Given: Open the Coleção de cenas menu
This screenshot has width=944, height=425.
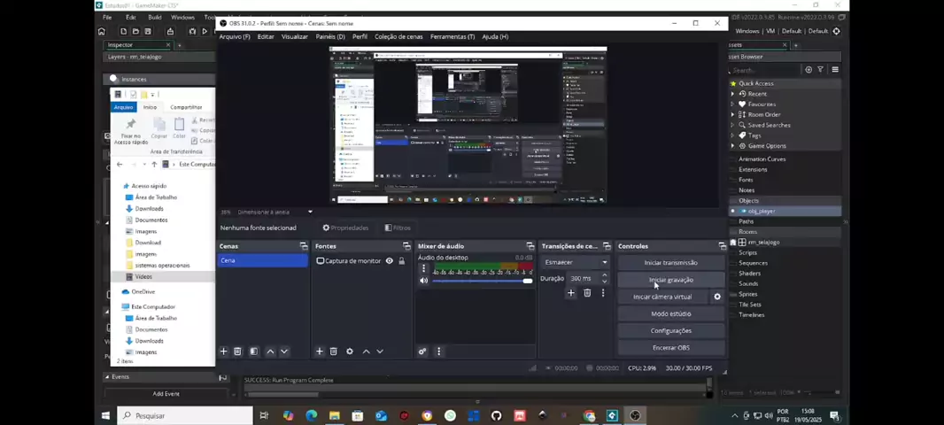Looking at the screenshot, I should coord(398,36).
